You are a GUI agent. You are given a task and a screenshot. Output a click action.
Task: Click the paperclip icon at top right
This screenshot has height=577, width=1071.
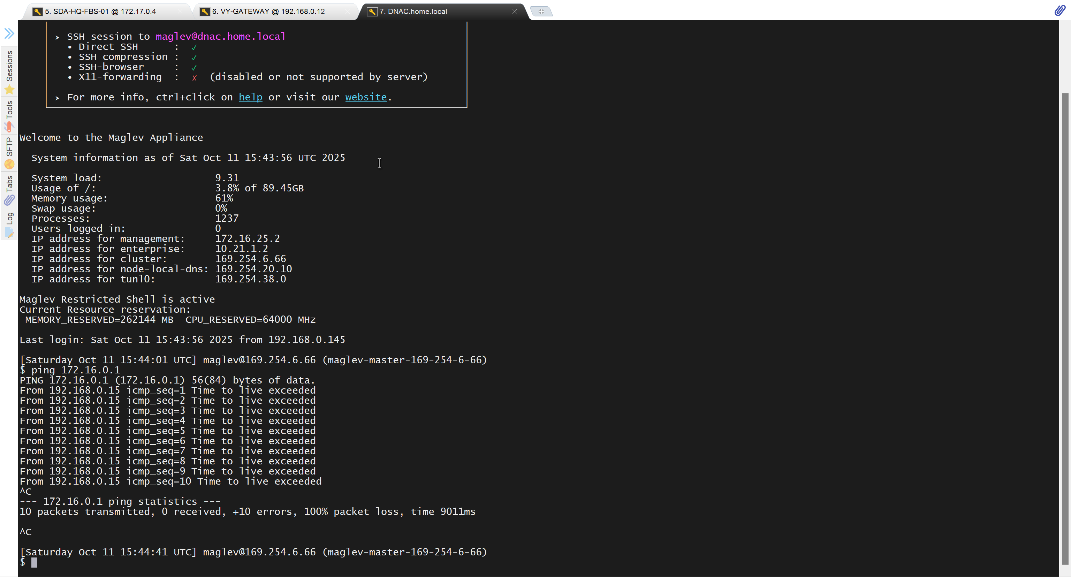coord(1060,10)
